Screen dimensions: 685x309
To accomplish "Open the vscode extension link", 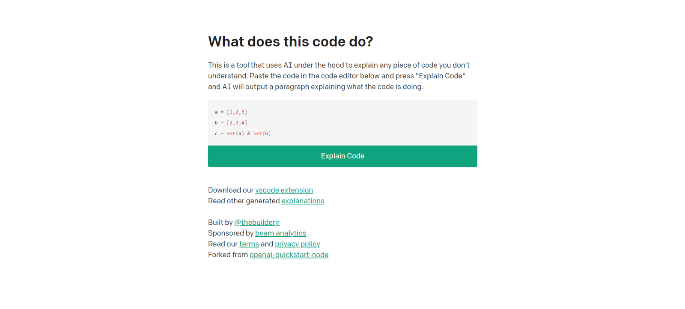I will (x=284, y=190).
